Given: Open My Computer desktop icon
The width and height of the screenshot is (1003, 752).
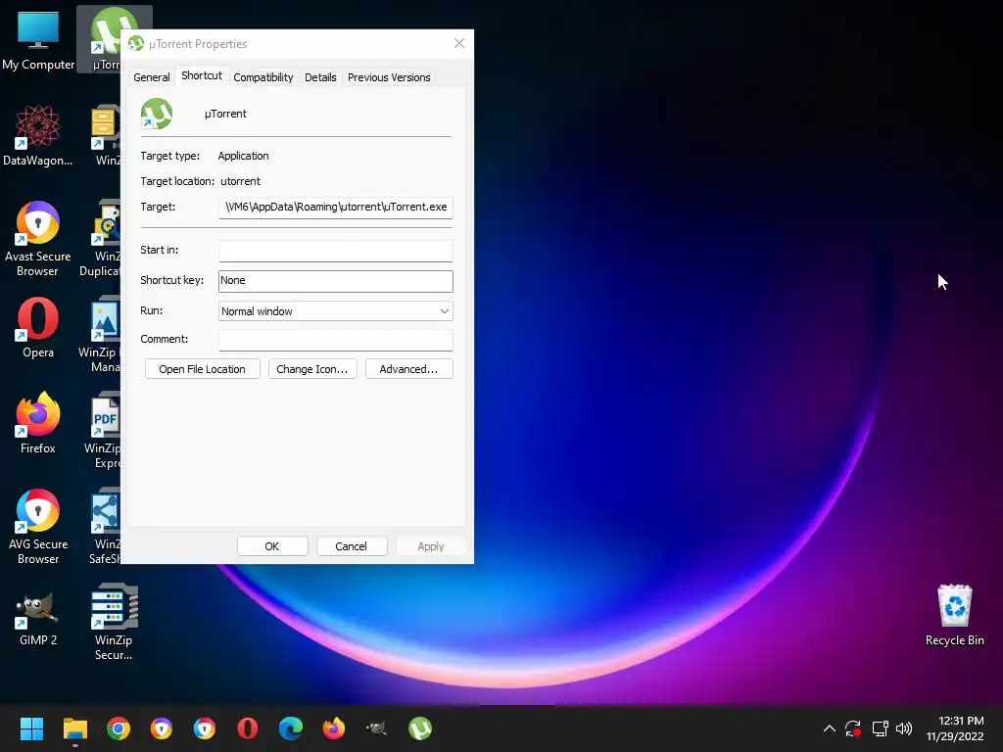Looking at the screenshot, I should click(38, 40).
